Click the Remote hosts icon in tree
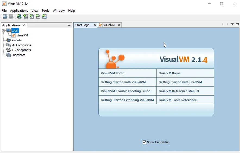 click(x=8, y=40)
